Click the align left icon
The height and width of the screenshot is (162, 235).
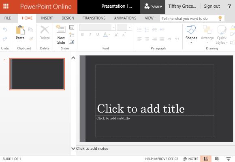point(139,39)
